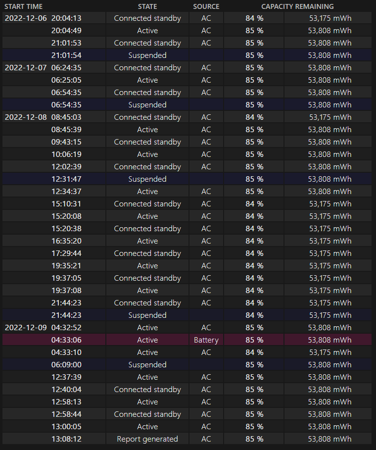
Task: Click the 04:33:06 start time
Action: click(66, 340)
